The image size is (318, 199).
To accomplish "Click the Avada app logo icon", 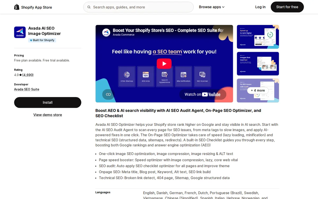I will (x=20, y=32).
